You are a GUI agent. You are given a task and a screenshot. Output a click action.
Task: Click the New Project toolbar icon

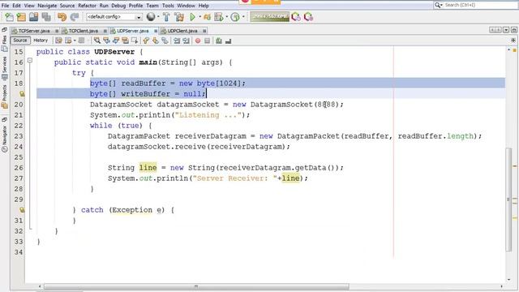[21, 17]
